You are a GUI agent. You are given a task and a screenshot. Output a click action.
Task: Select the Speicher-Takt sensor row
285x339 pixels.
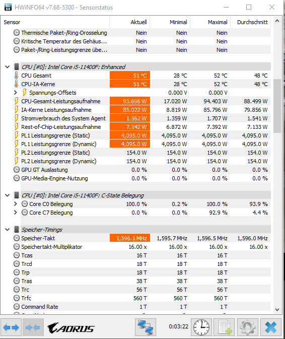tap(141, 238)
